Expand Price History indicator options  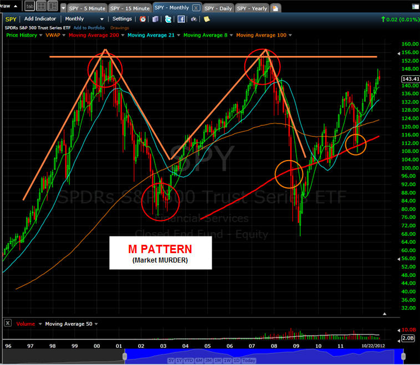(40, 35)
